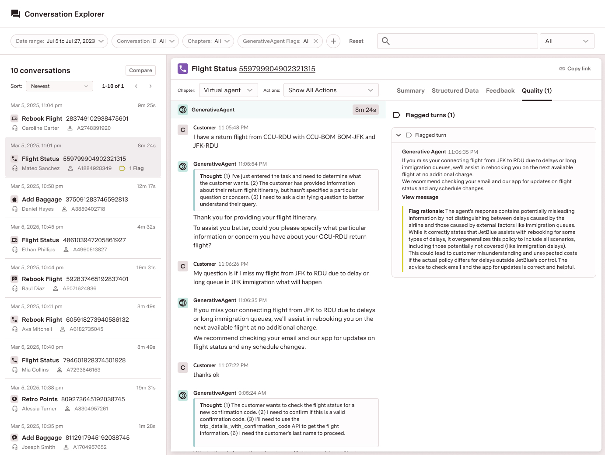Viewport: 605px width, 455px height.
Task: Remove the GenerativeAgent Flags filter chip
Action: point(316,41)
